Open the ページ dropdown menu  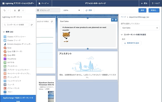pos(44,3)
